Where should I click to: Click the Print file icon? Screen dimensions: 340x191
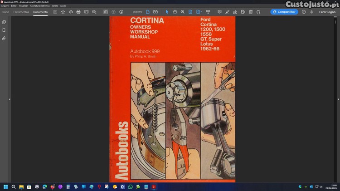(x=78, y=12)
